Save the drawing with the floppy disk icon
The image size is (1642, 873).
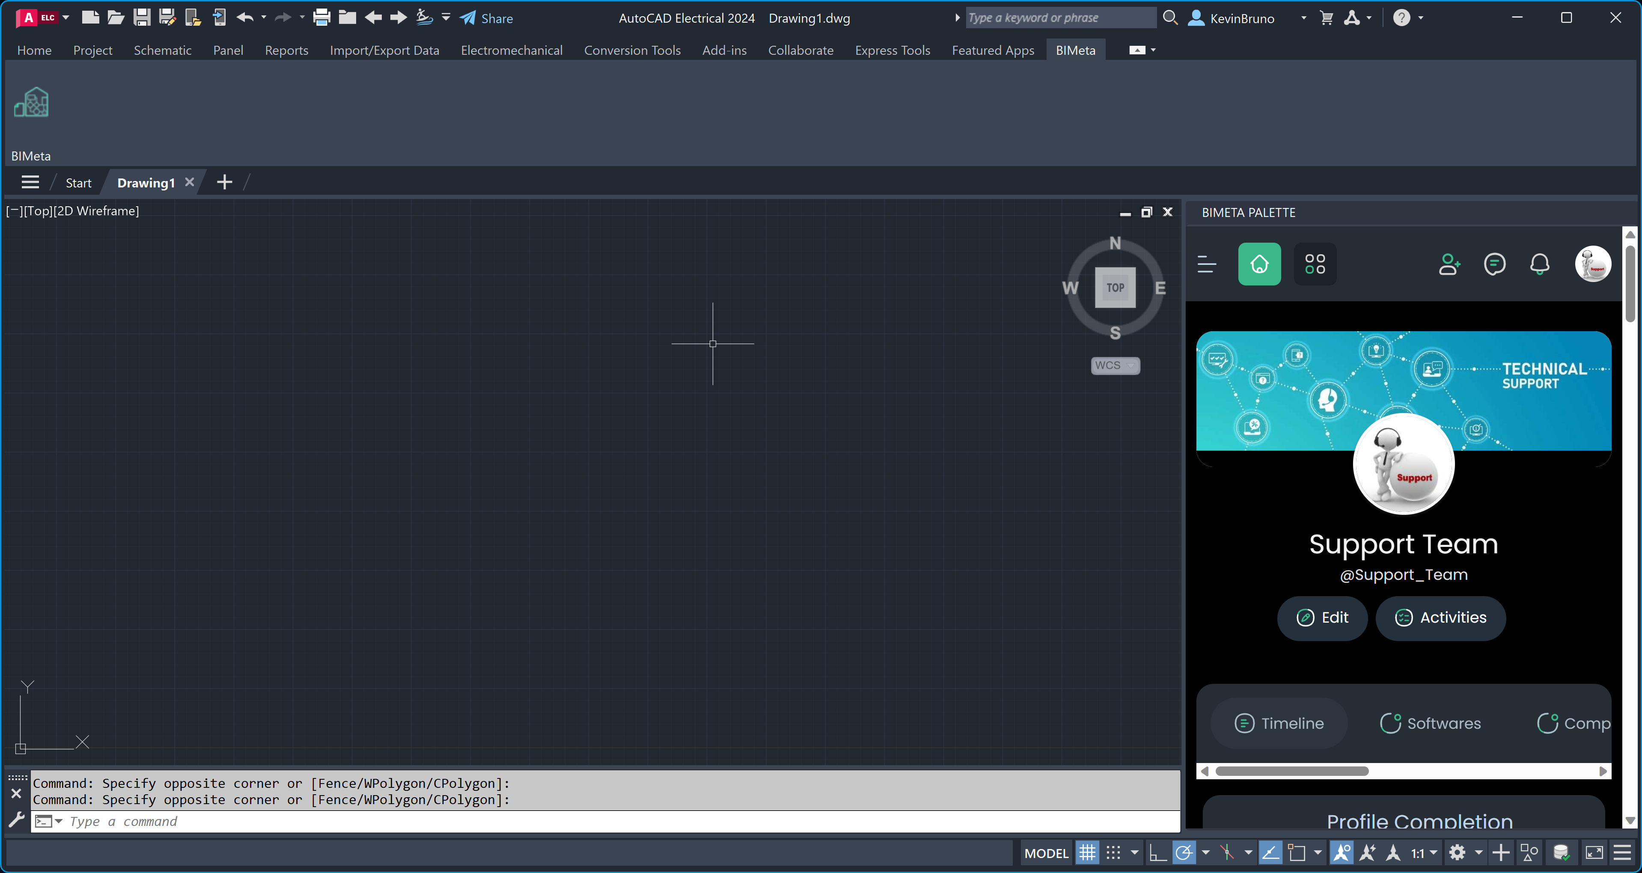tap(142, 18)
